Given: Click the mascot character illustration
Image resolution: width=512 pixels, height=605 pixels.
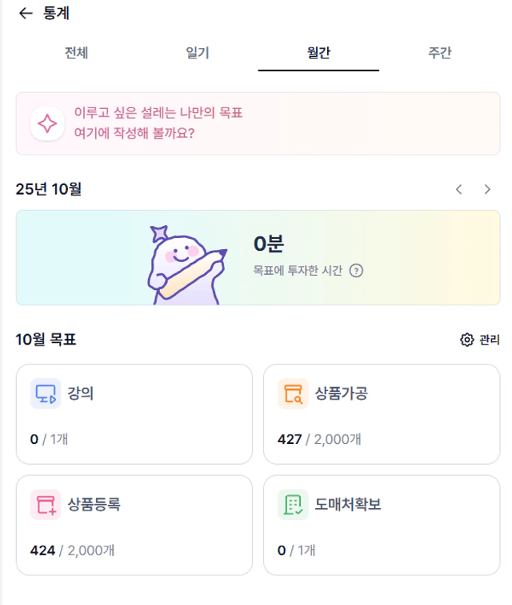Looking at the screenshot, I should click(184, 262).
